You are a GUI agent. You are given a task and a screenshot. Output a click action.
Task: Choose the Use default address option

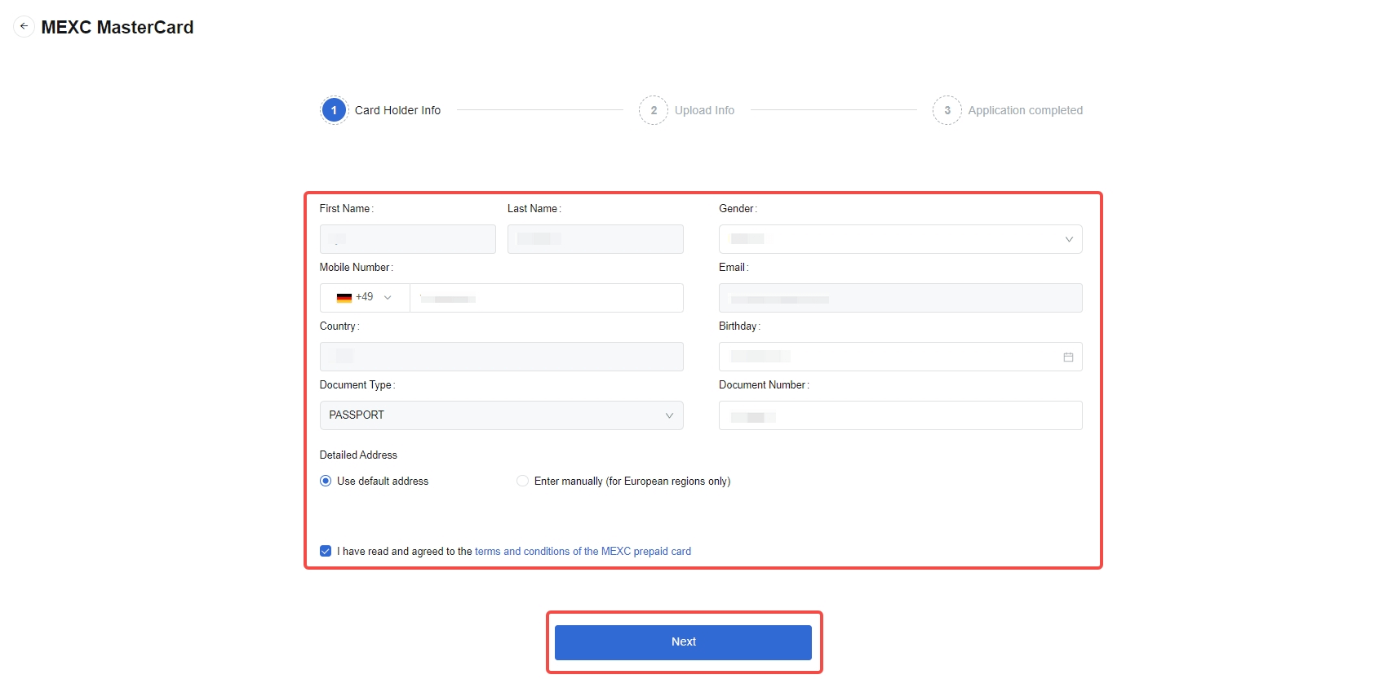[x=326, y=481]
